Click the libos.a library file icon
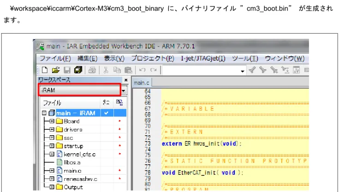339x192 pixels. pos(59,162)
